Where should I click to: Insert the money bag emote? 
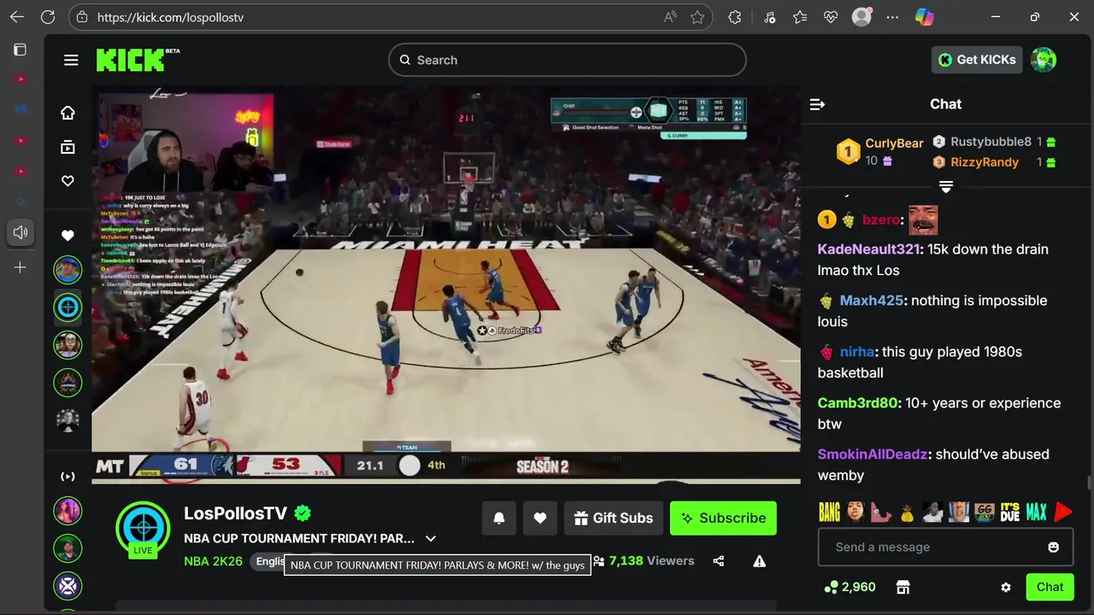point(907,512)
